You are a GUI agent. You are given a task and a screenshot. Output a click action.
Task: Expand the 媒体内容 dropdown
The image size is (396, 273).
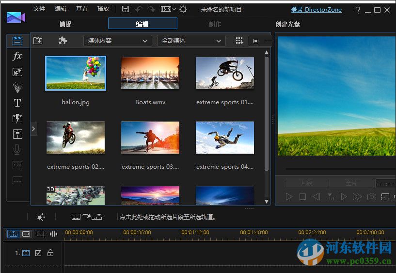tap(117, 41)
